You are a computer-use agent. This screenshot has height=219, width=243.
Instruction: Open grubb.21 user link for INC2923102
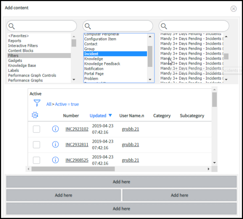[x=130, y=129]
